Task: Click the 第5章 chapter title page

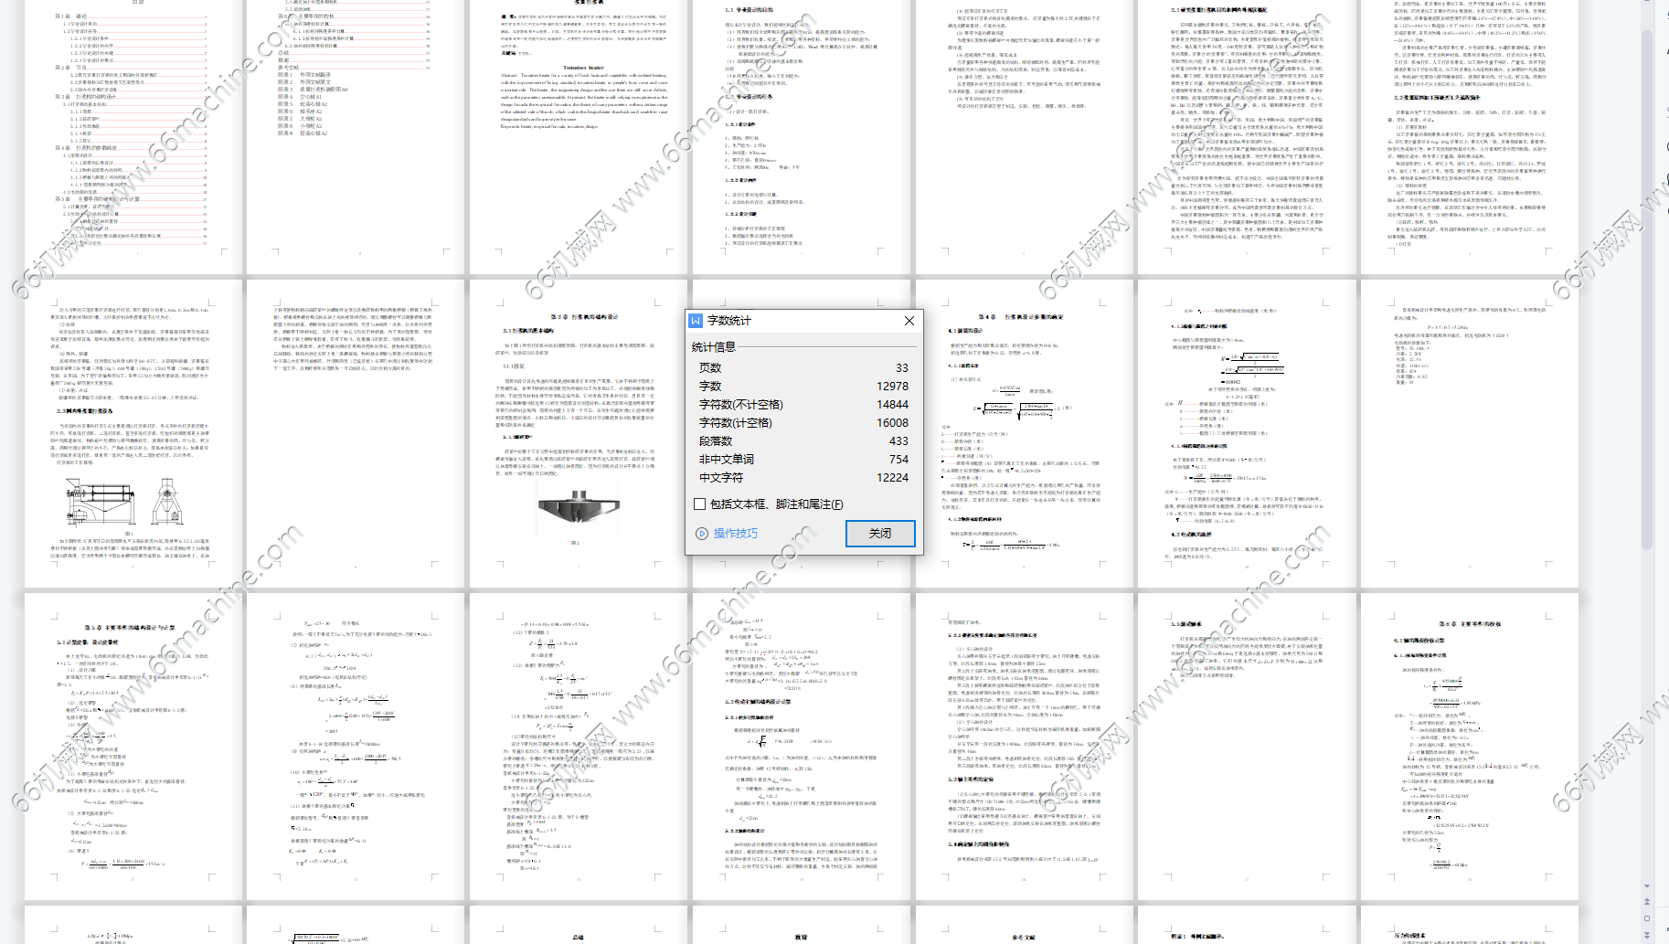Action: pyautogui.click(x=133, y=745)
